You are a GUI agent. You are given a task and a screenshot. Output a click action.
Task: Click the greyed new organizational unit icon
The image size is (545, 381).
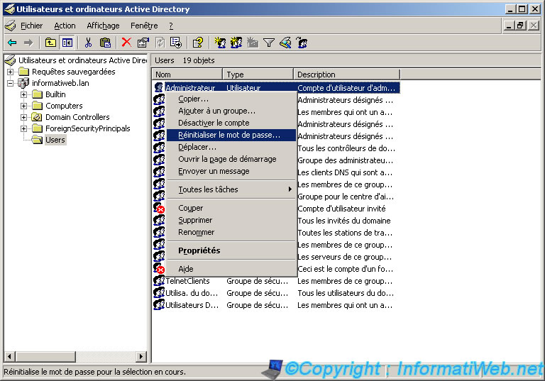coord(253,43)
